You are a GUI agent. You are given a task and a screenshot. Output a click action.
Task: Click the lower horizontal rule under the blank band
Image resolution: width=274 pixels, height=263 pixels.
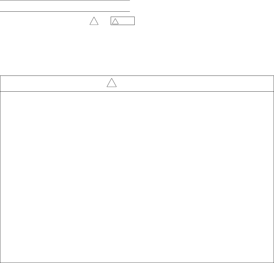click(x=65, y=11)
